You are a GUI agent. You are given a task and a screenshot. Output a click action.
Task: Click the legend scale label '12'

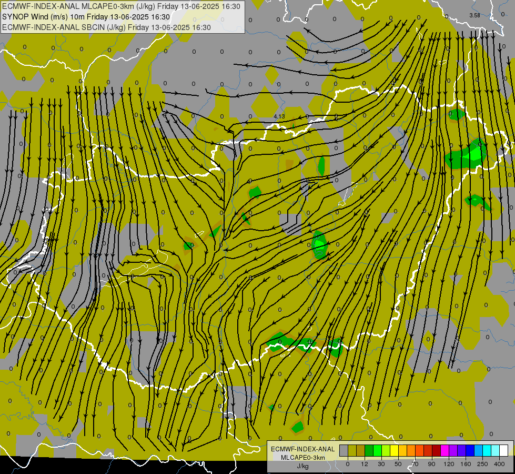365,464
